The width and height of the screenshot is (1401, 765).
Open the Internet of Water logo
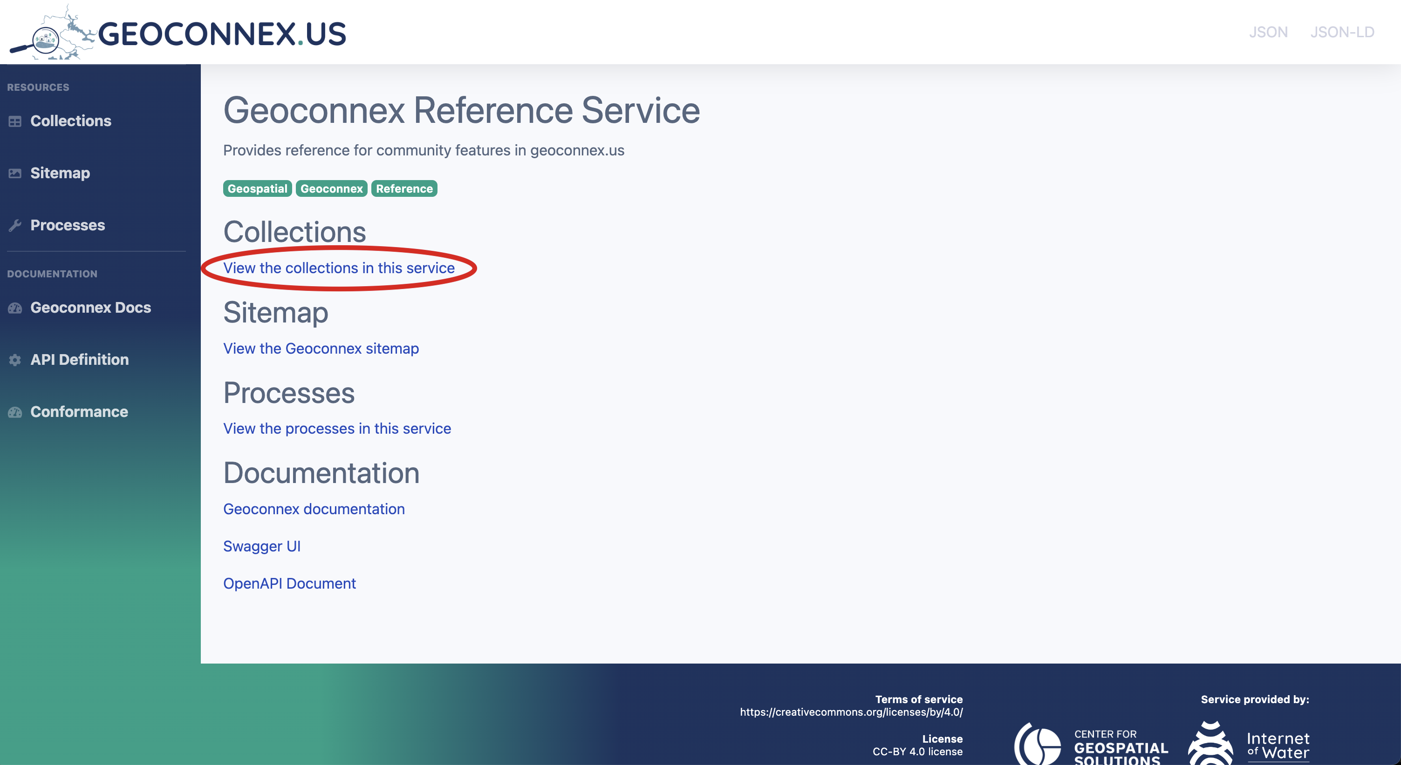pyautogui.click(x=1249, y=743)
